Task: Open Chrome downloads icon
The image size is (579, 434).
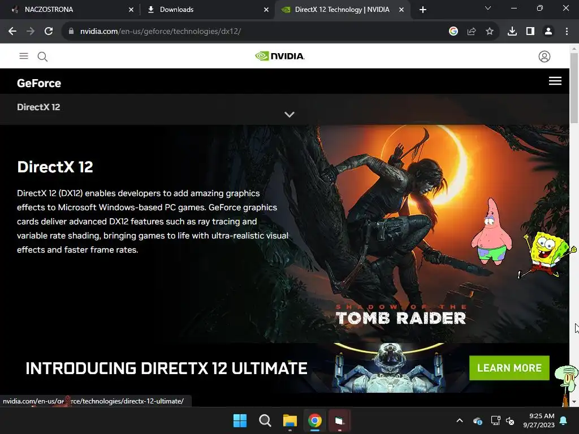Action: (x=512, y=32)
